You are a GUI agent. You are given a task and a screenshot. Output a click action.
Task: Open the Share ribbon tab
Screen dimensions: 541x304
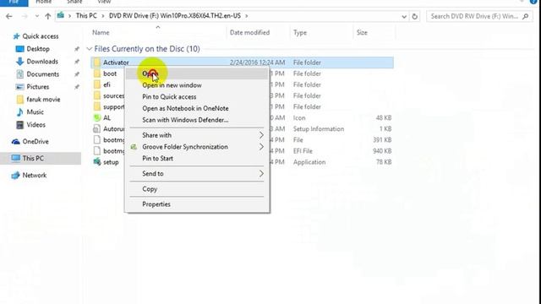pos(74,2)
